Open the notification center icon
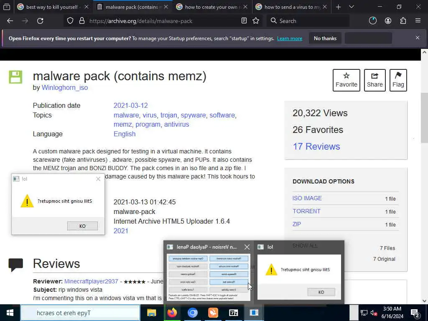Screen dimensions: 428x321 415,313
